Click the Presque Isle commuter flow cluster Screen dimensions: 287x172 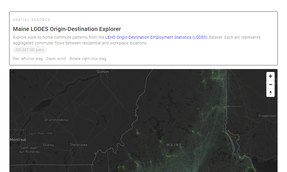coord(218,78)
